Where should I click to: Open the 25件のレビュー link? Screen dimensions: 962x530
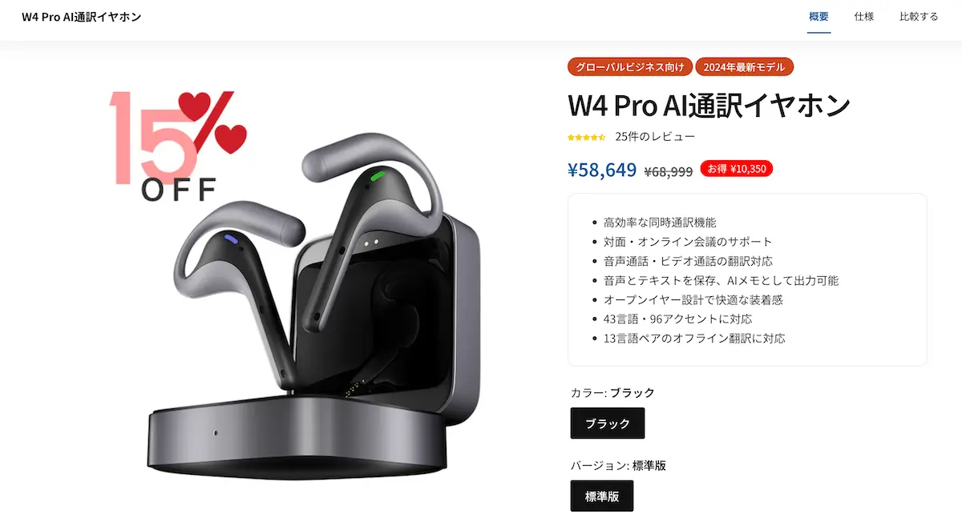655,137
